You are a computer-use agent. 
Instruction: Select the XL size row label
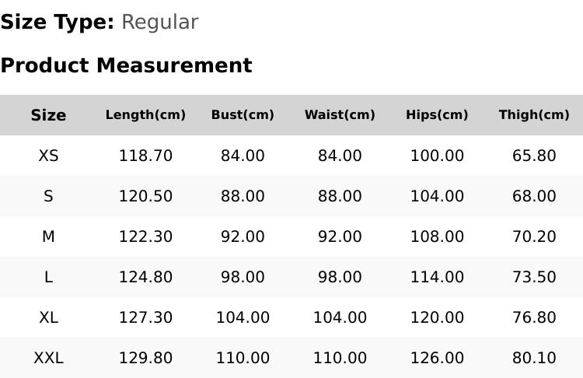point(48,318)
